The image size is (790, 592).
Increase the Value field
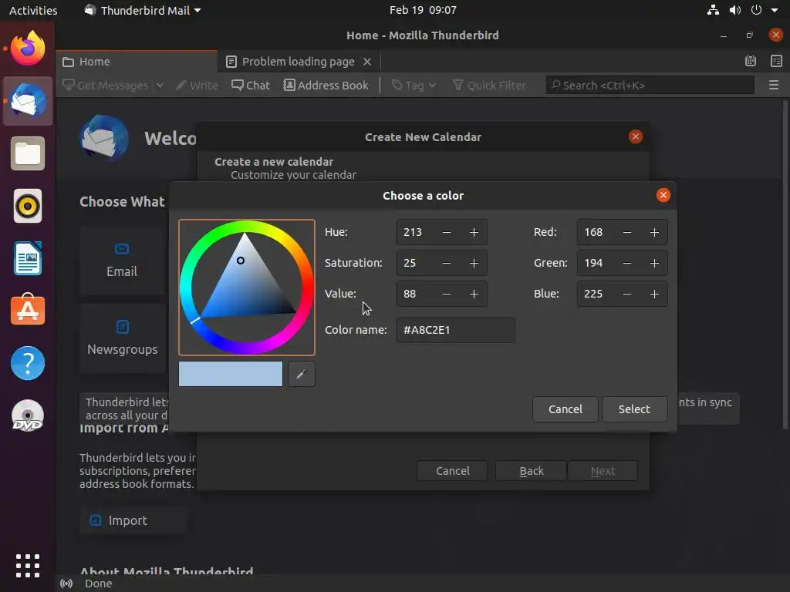click(474, 294)
